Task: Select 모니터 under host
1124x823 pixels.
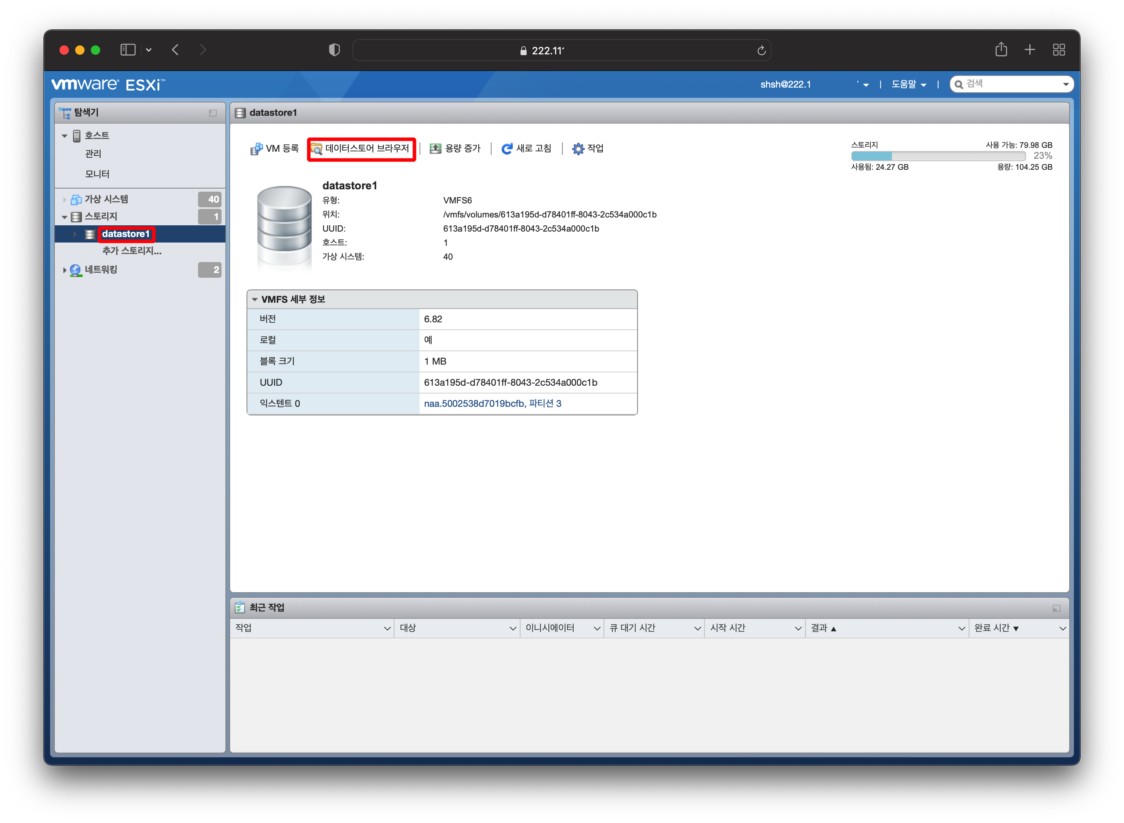Action: [97, 174]
